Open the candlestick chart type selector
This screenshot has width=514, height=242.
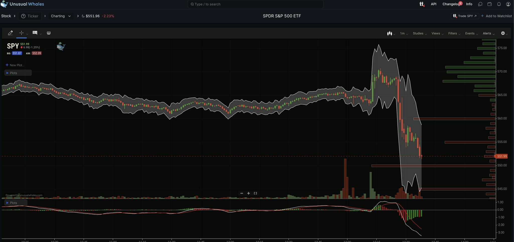[390, 33]
